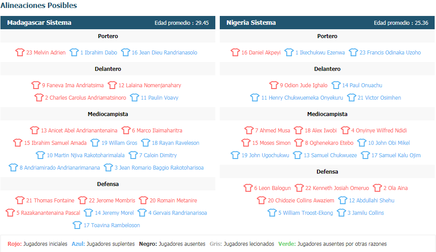Click red jersey icon beside Ahmed Musa
The width and height of the screenshot is (436, 252).
[249, 130]
